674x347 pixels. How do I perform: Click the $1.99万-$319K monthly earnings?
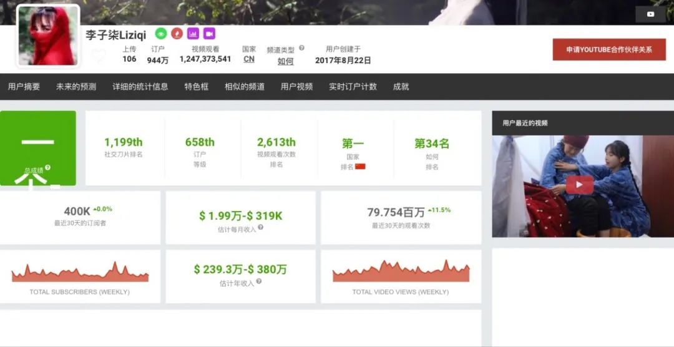point(241,216)
